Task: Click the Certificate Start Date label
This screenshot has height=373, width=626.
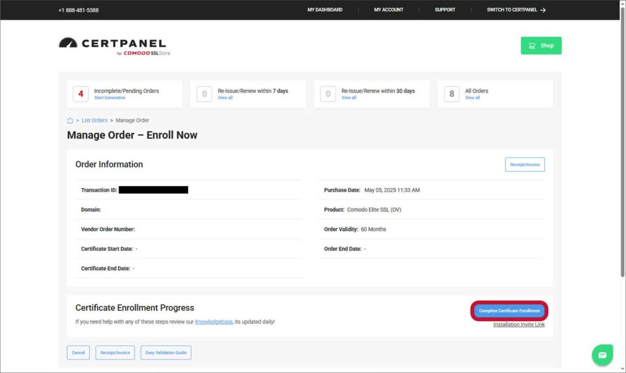Action: click(107, 248)
